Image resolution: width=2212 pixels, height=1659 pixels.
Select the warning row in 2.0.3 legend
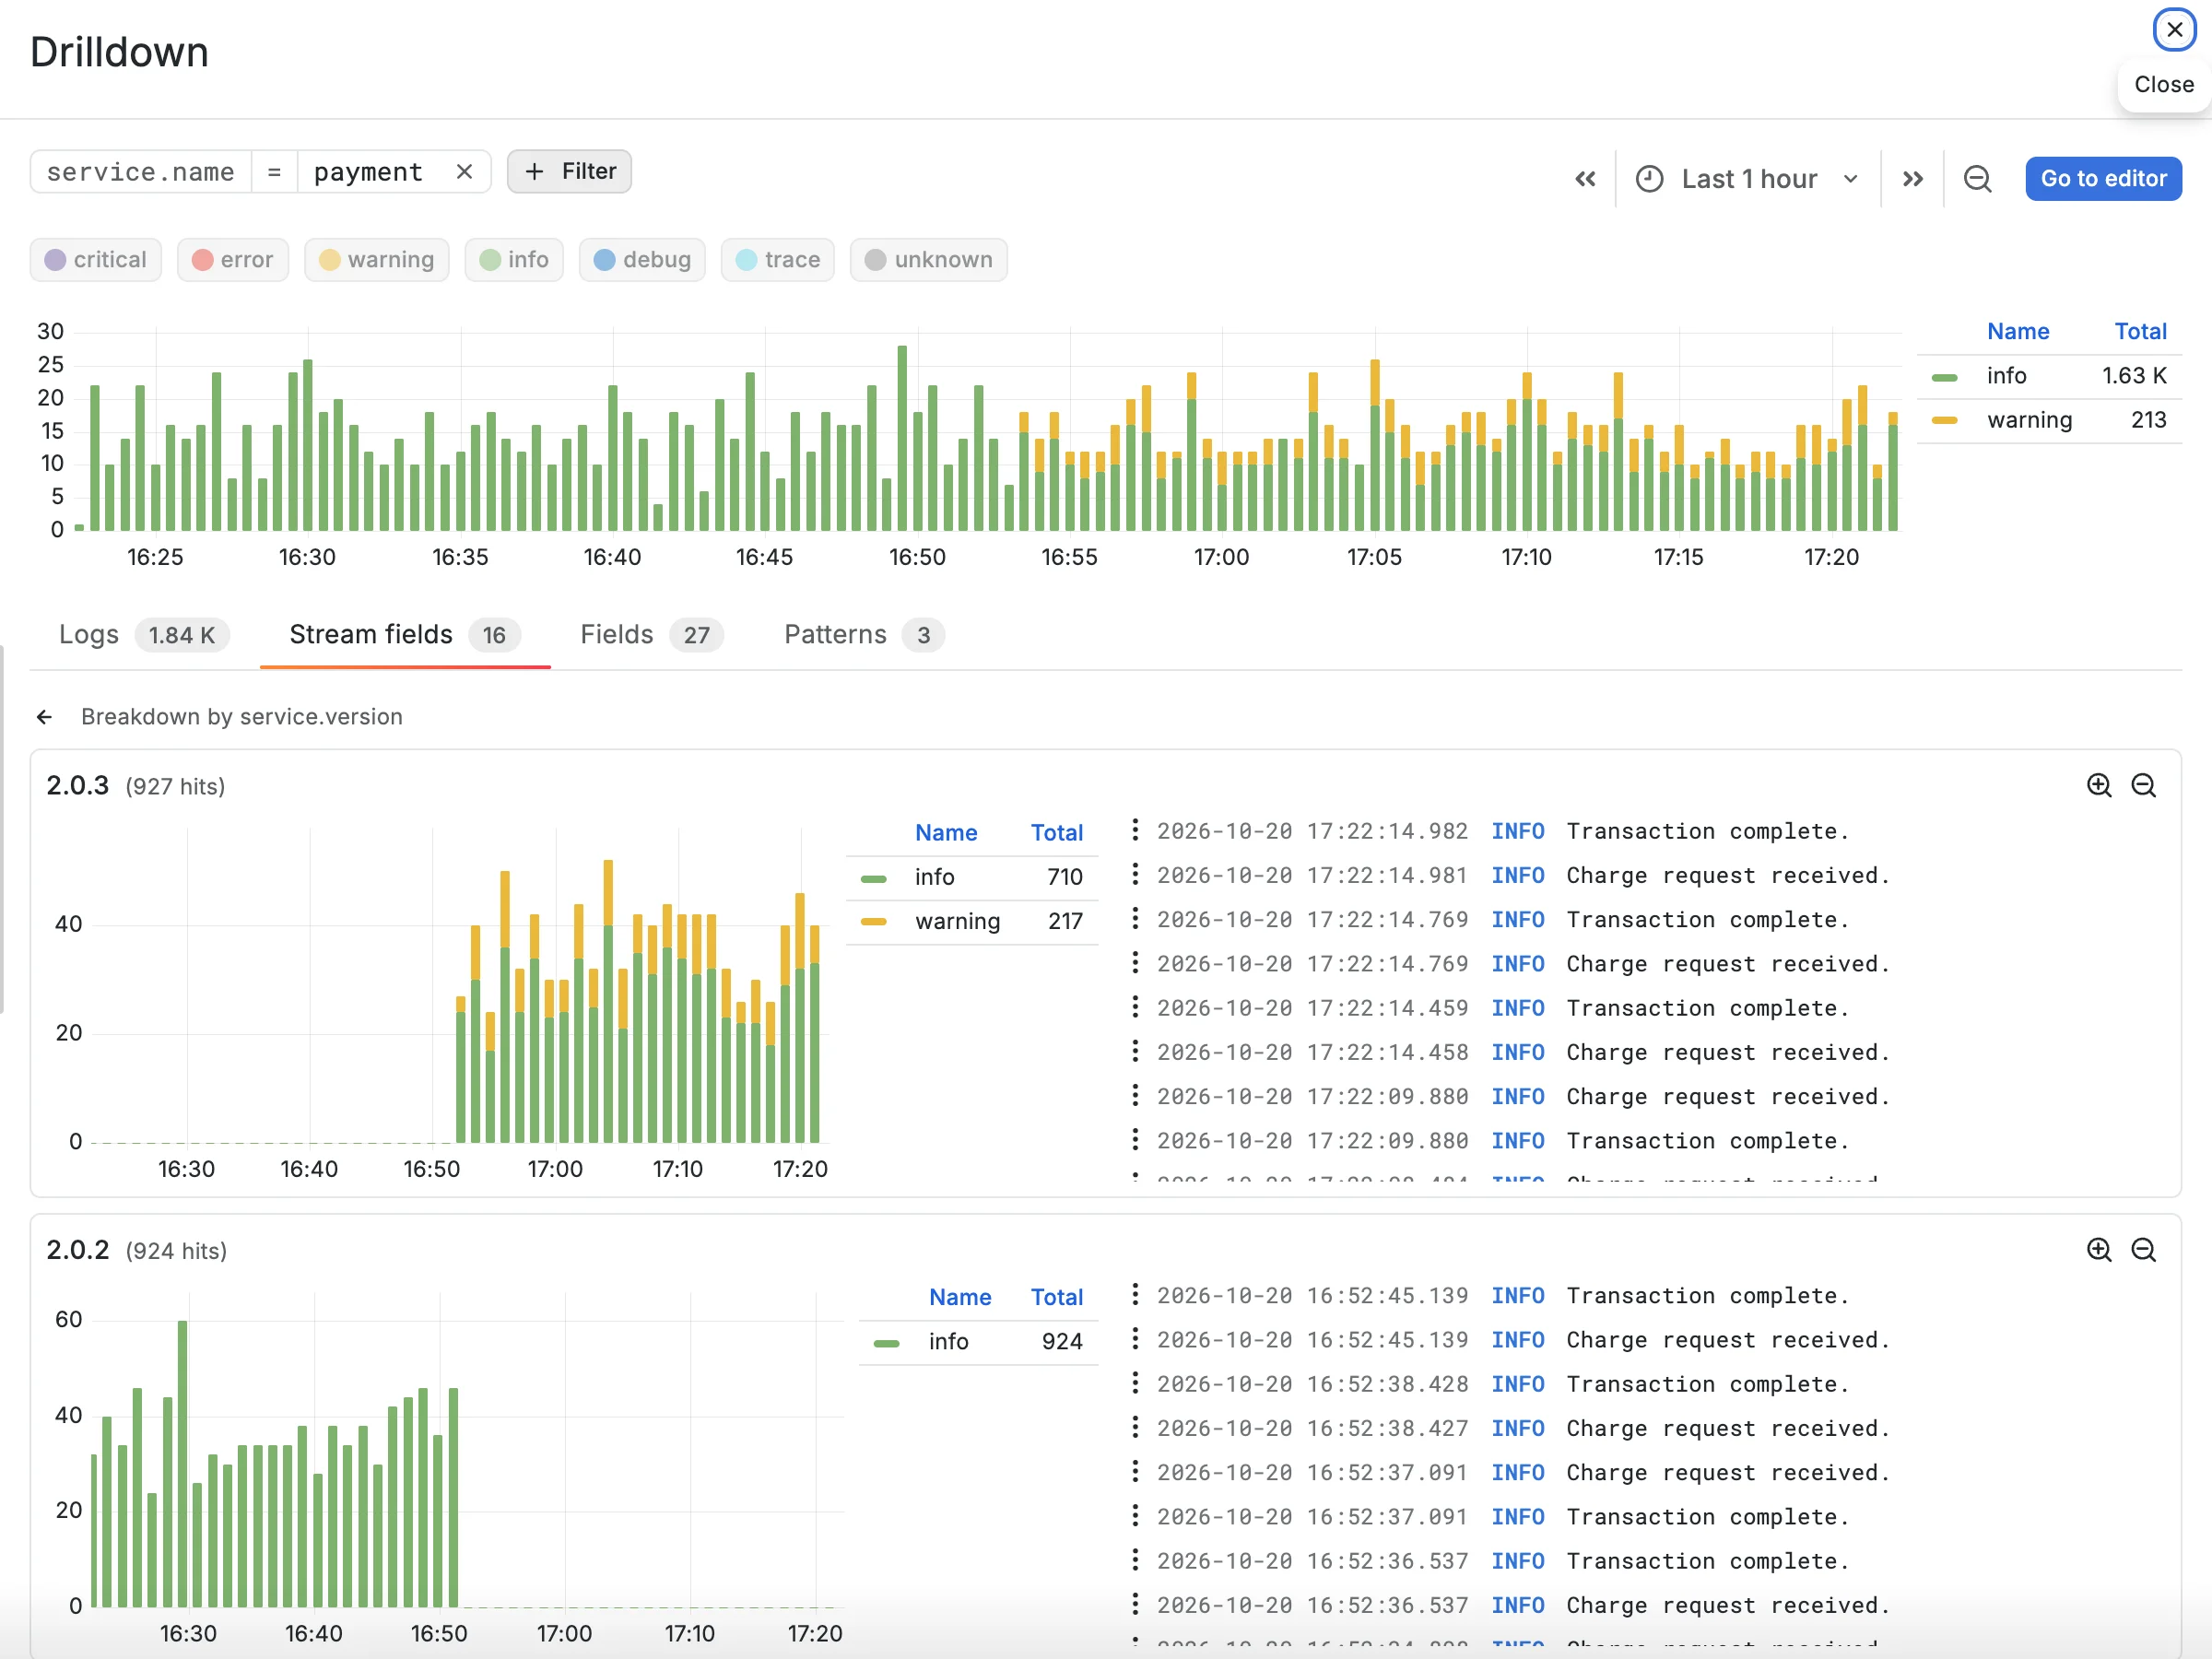[x=972, y=921]
